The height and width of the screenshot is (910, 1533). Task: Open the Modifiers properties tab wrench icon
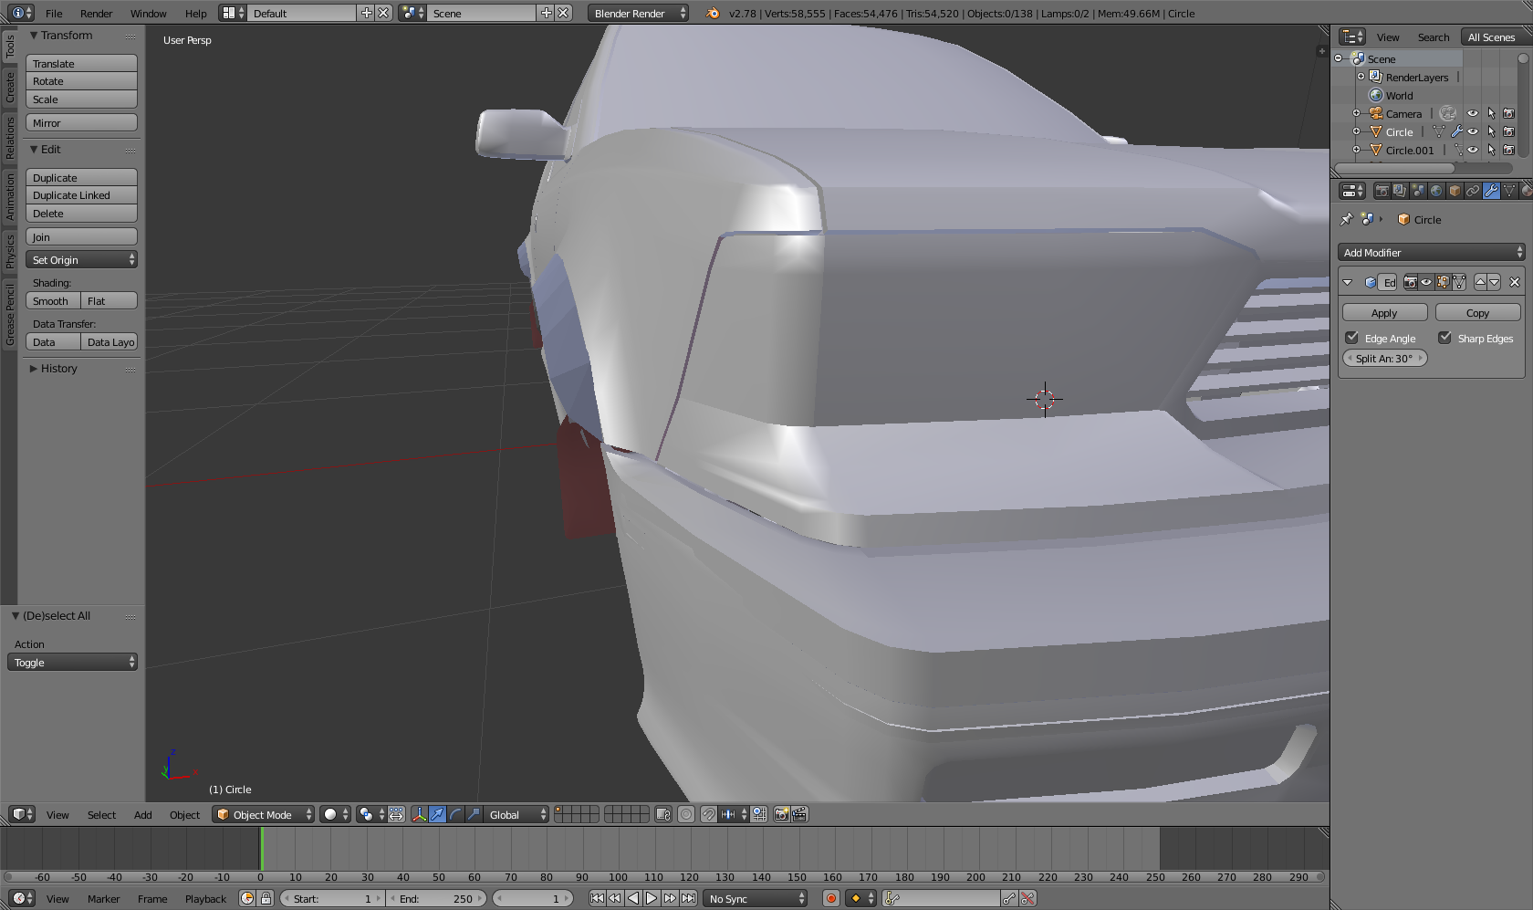tap(1491, 191)
